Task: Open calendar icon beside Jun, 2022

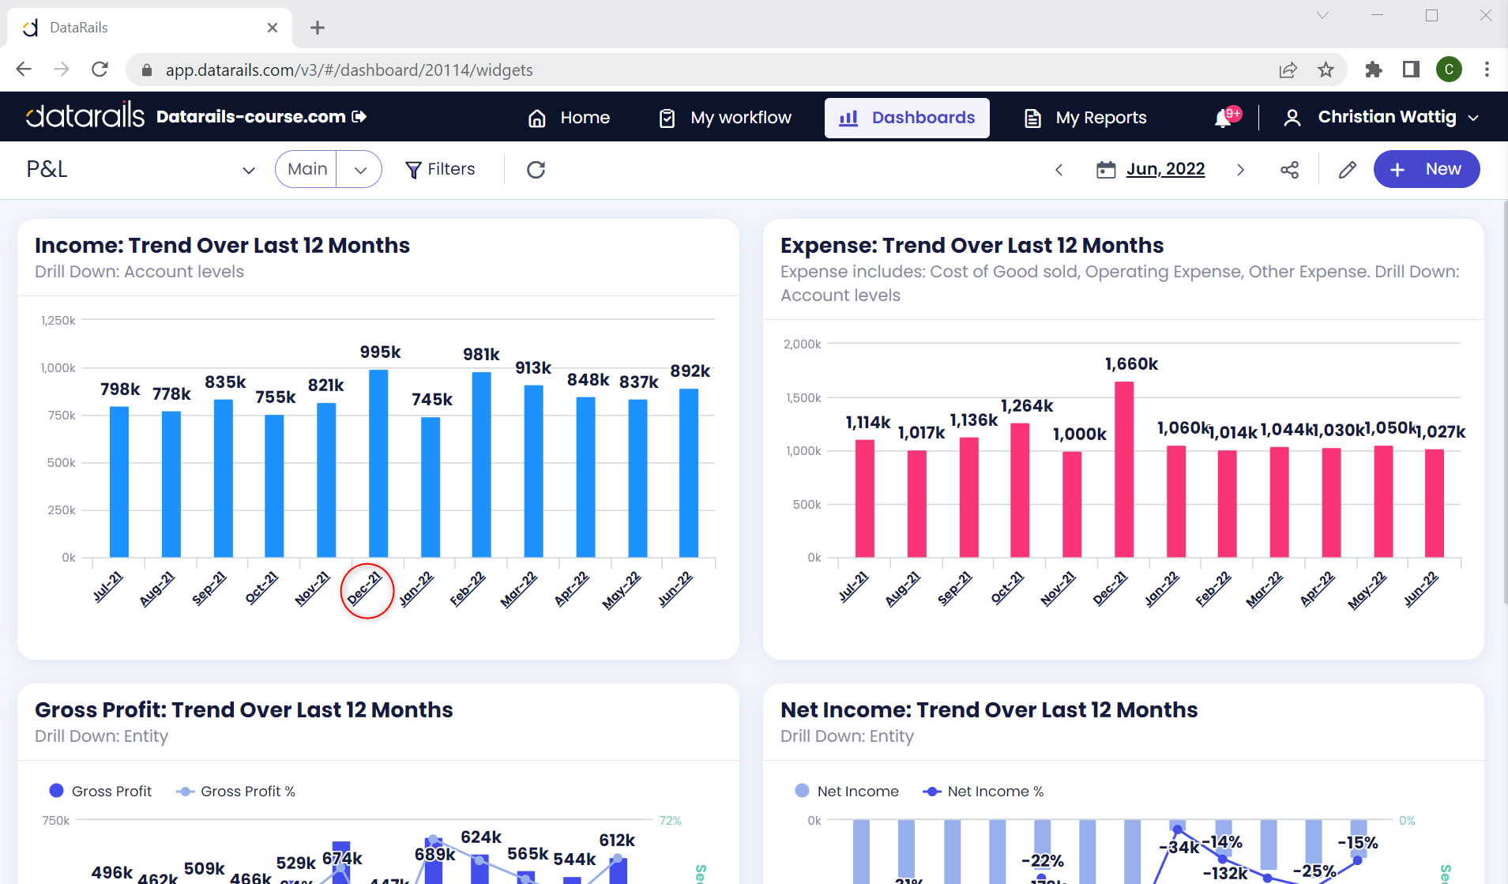Action: tap(1106, 169)
